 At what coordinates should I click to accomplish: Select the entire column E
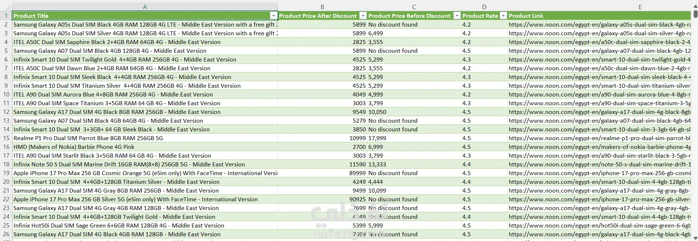[x=640, y=7]
